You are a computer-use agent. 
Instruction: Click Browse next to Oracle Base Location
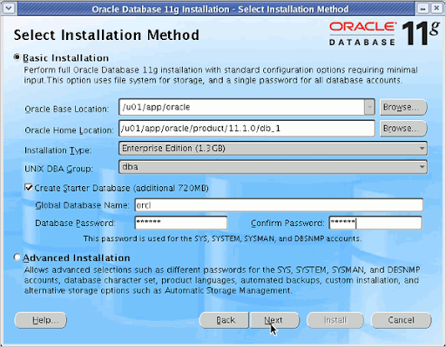coord(403,107)
